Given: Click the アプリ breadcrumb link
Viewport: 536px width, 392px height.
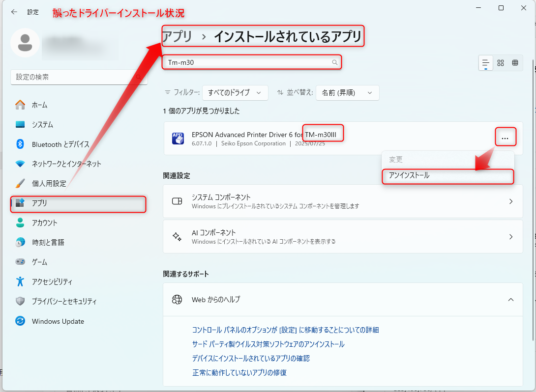Looking at the screenshot, I should coord(177,36).
